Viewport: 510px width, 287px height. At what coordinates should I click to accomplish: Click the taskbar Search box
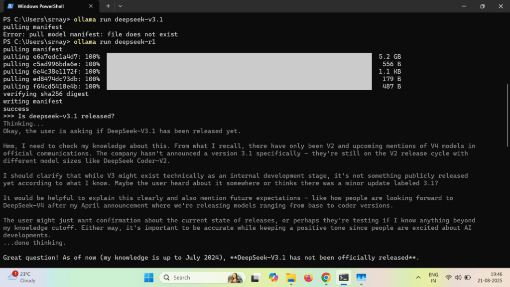(x=203, y=278)
